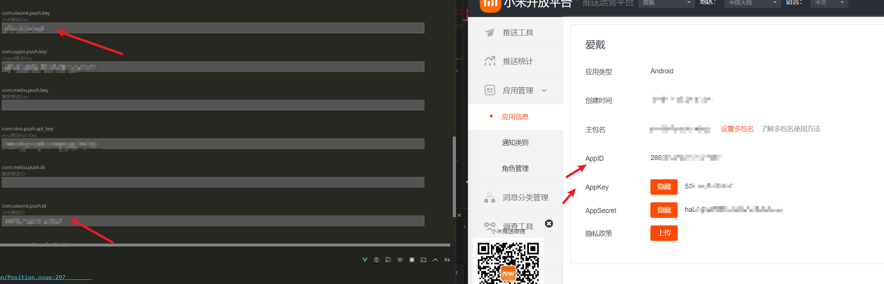The height and width of the screenshot is (284, 884).
Task: Click 隐藏 button next to AppKey
Action: point(664,187)
